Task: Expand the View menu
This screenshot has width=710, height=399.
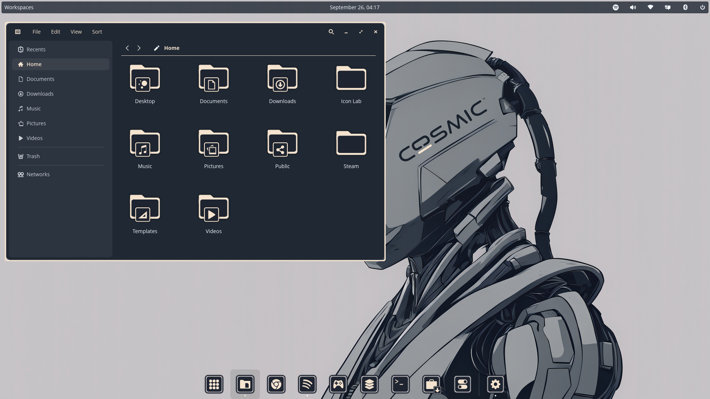Action: click(x=76, y=32)
